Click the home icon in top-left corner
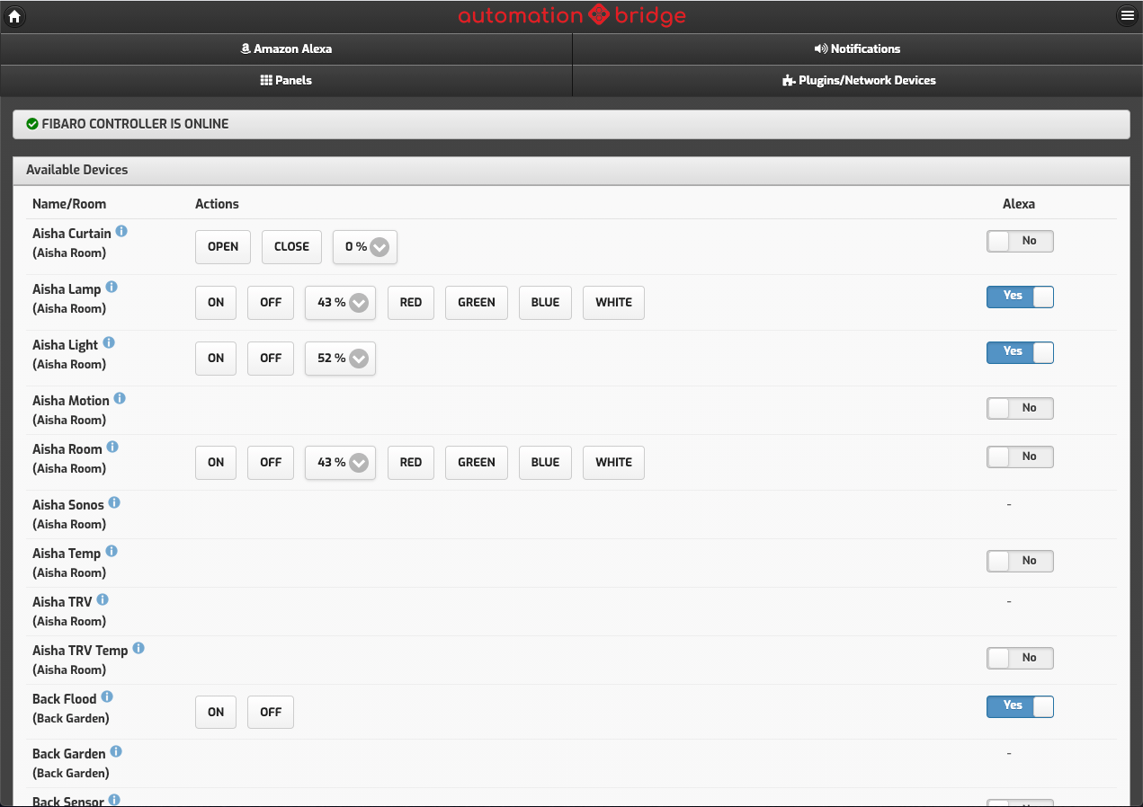 pyautogui.click(x=14, y=15)
